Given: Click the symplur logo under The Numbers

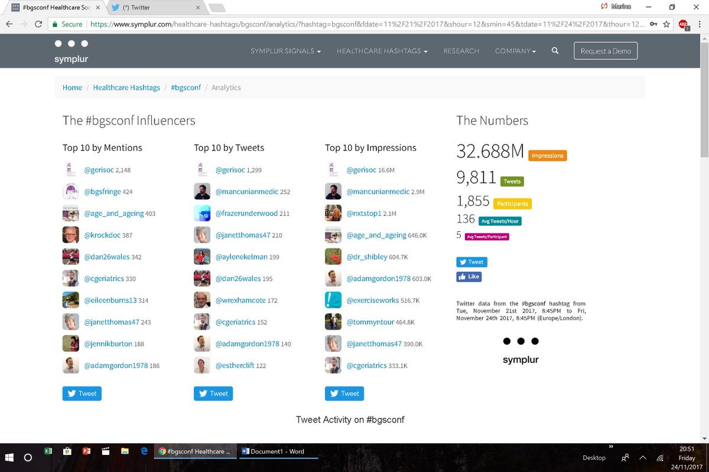Looking at the screenshot, I should coord(521,350).
